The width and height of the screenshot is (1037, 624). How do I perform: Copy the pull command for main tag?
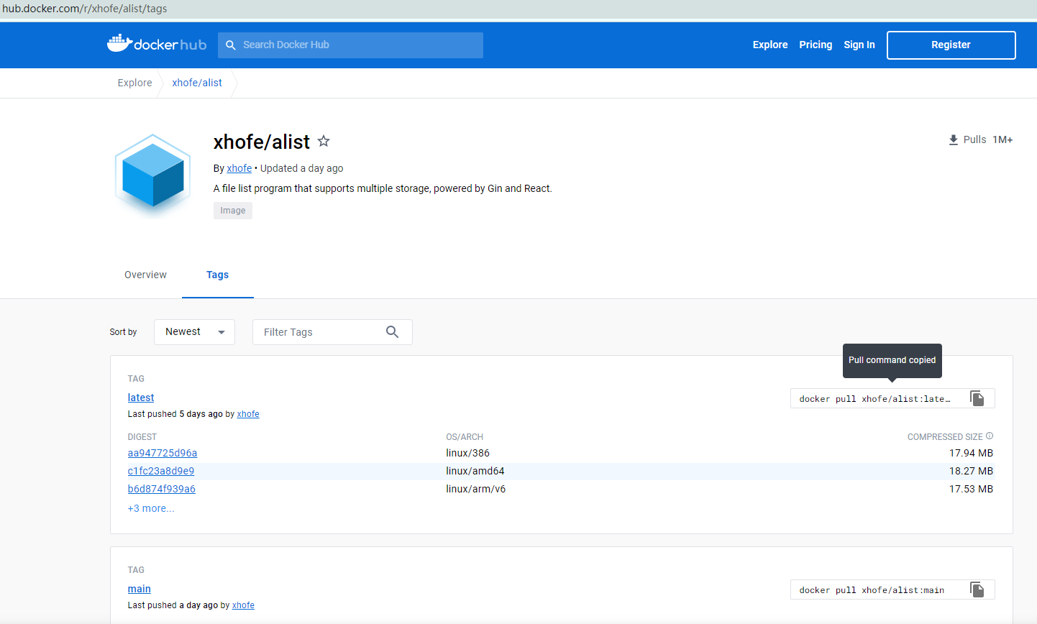(977, 589)
